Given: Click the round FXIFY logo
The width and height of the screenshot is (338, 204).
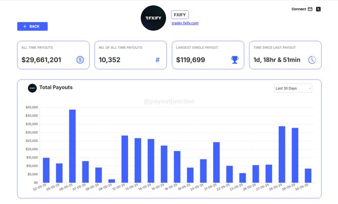Looking at the screenshot, I should 153,18.
